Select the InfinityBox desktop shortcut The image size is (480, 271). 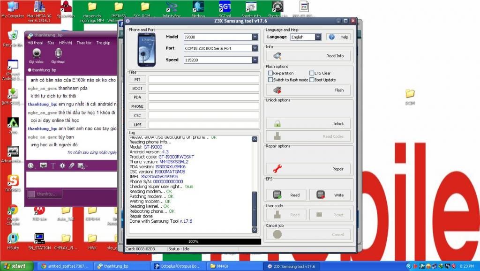(x=172, y=9)
